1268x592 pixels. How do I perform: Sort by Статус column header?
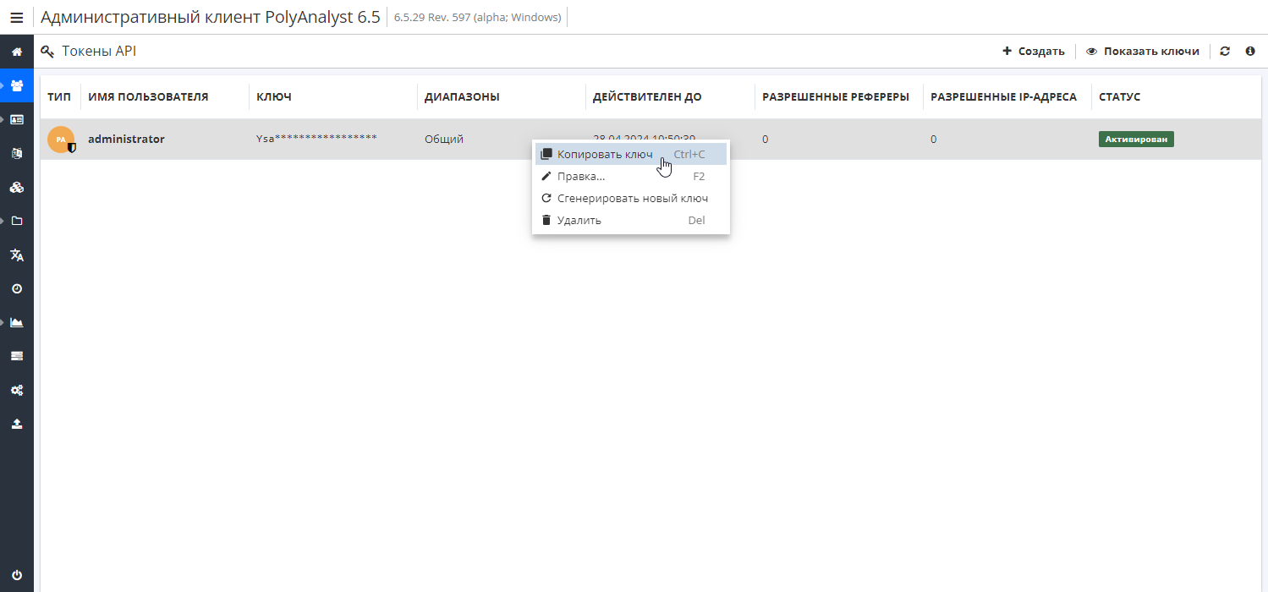1120,97
